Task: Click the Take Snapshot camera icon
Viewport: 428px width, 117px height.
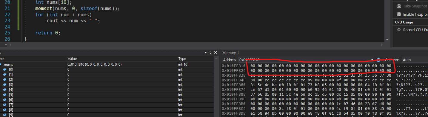Action: 399,6
